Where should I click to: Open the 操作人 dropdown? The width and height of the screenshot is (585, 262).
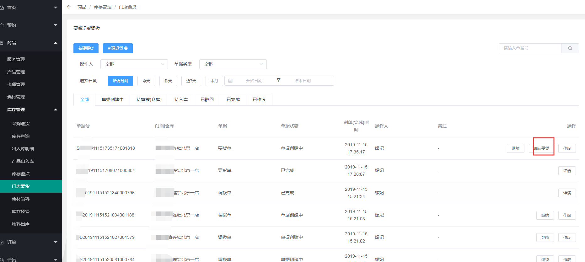tap(134, 64)
